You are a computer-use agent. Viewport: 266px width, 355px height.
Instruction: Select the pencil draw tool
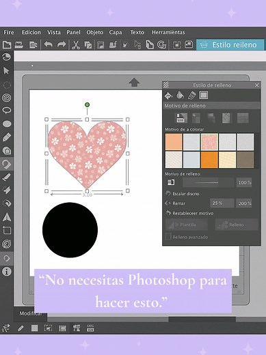click(7, 137)
